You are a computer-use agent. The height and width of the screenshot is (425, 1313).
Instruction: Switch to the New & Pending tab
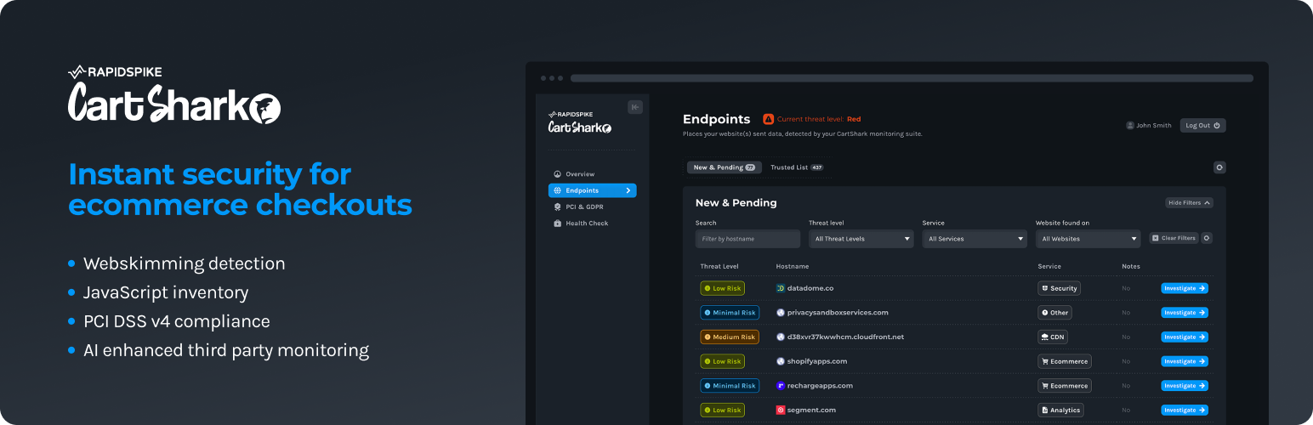click(724, 167)
